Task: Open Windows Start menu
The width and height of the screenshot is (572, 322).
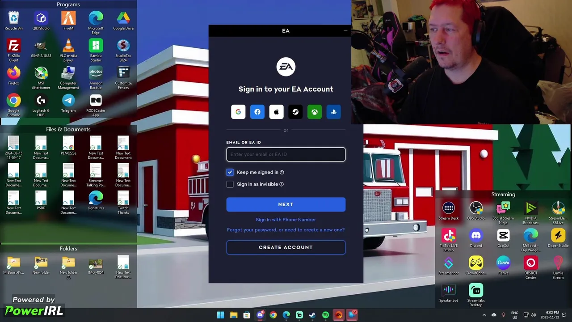Action: tap(220, 315)
